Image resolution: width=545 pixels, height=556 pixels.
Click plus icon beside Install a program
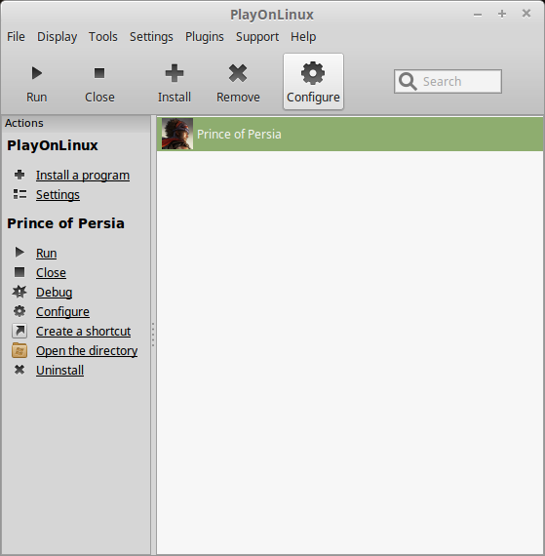(x=19, y=175)
